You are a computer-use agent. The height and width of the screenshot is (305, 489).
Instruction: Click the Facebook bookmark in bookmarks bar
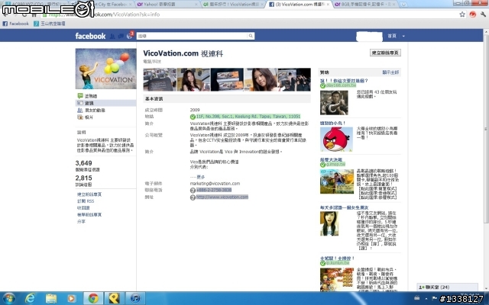click(x=15, y=24)
